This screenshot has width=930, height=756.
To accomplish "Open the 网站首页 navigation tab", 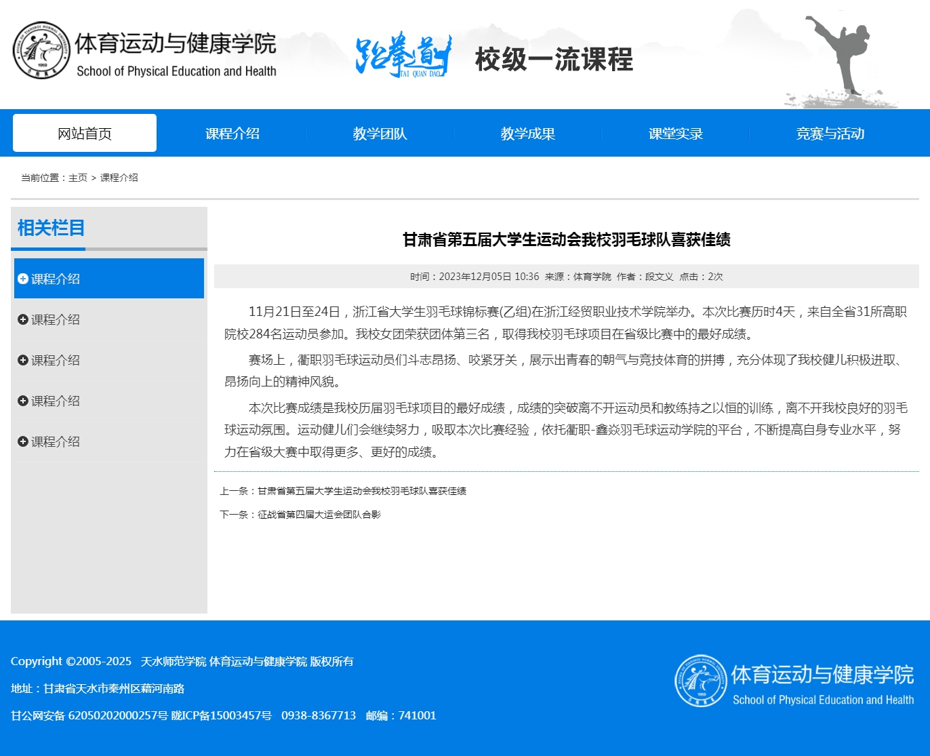I will (x=85, y=133).
